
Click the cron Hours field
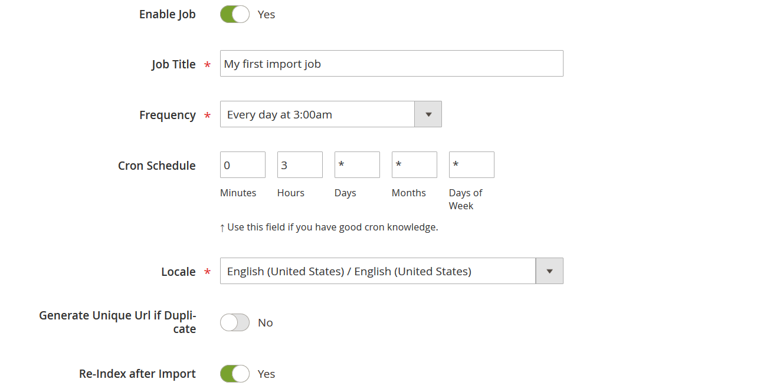(300, 165)
